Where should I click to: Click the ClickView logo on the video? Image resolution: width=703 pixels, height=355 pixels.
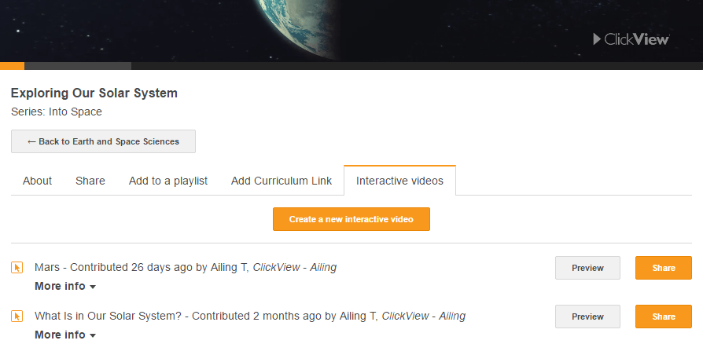tap(631, 38)
